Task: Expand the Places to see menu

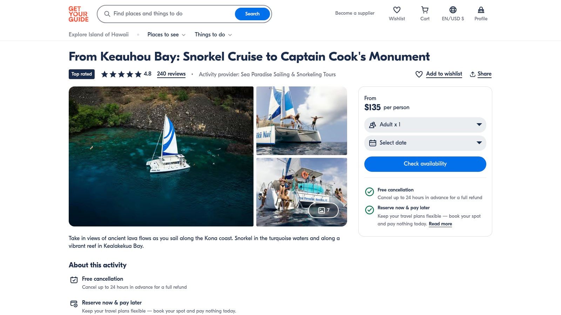Action: click(x=166, y=35)
